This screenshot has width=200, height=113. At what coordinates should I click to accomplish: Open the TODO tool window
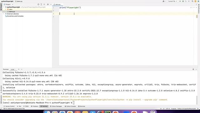pyautogui.click(x=26, y=106)
